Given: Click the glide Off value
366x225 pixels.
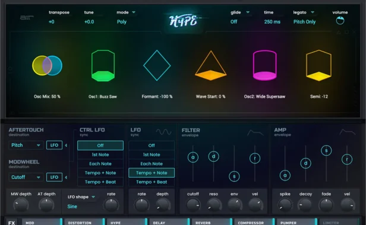Looking at the screenshot, I should tap(234, 22).
